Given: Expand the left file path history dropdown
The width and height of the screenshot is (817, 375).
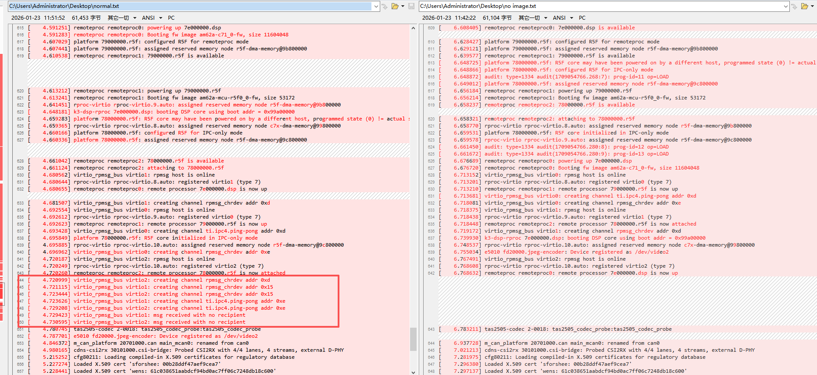Looking at the screenshot, I should [376, 6].
